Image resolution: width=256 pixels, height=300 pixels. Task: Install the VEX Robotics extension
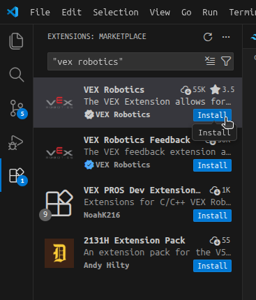212,115
